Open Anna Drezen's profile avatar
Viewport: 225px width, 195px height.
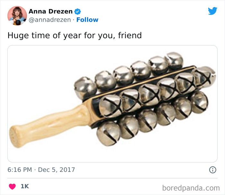point(17,16)
